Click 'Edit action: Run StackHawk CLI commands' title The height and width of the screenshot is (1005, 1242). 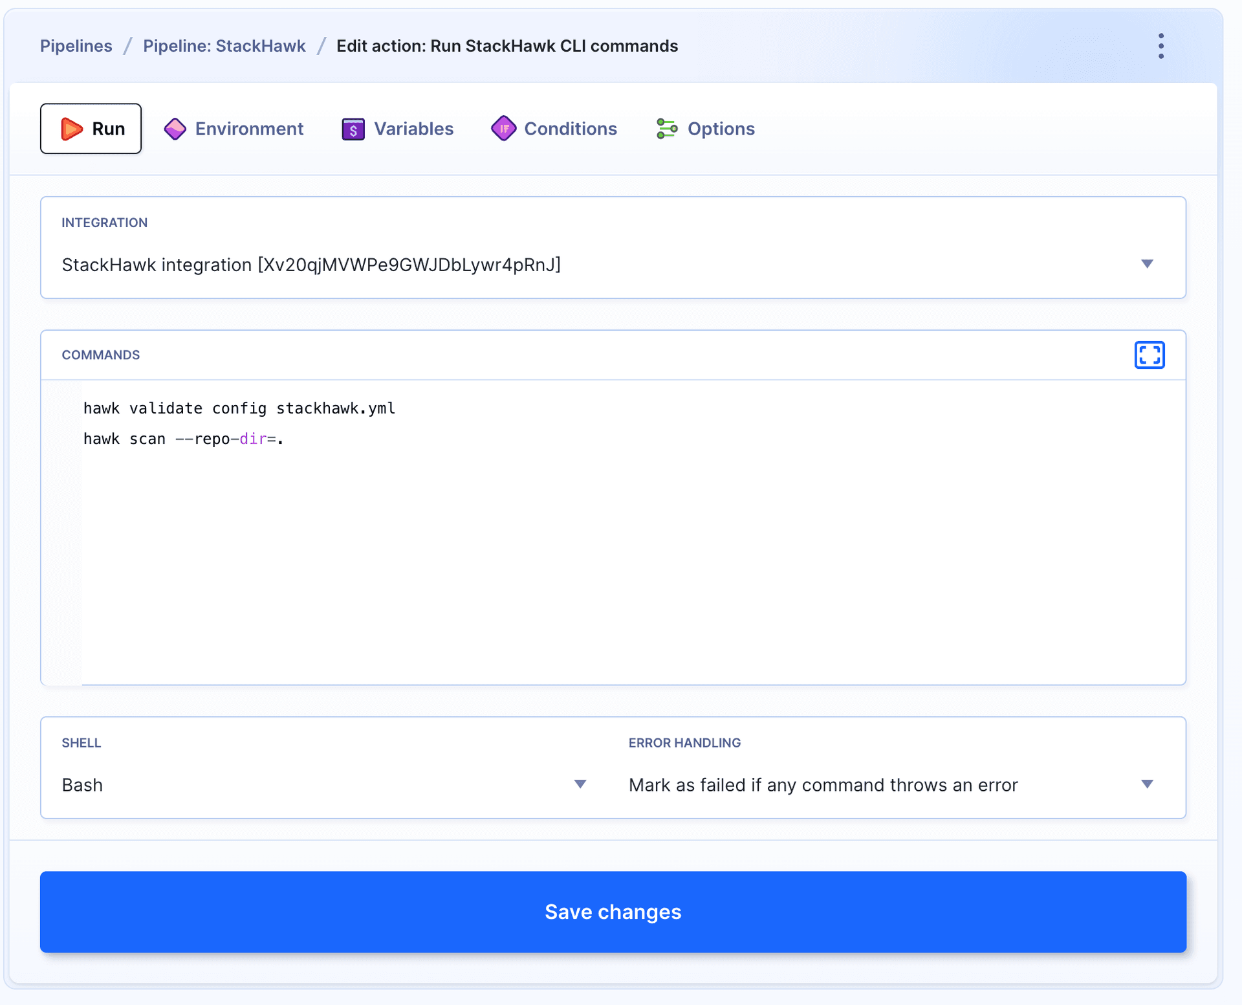tap(507, 46)
